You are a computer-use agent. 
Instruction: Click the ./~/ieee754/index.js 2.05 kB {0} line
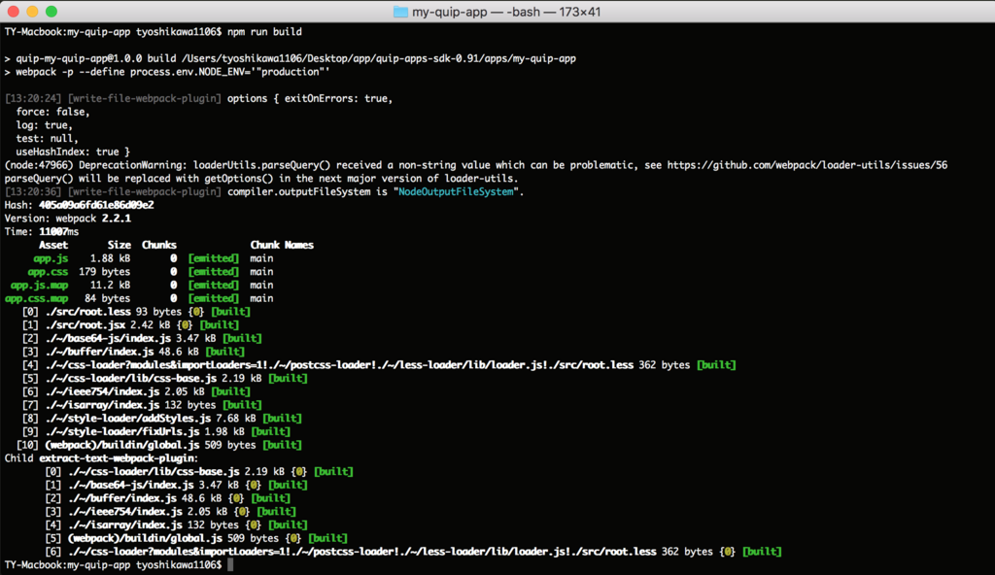(171, 512)
